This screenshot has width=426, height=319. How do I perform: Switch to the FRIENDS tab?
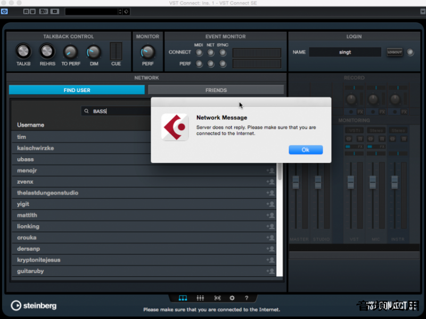point(216,90)
